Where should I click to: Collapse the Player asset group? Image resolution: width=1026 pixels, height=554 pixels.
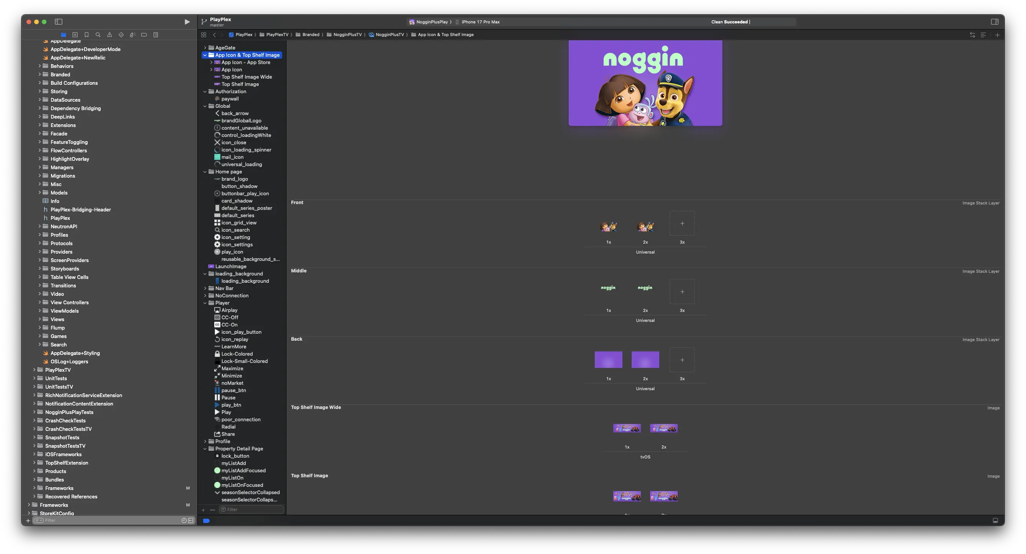point(205,303)
